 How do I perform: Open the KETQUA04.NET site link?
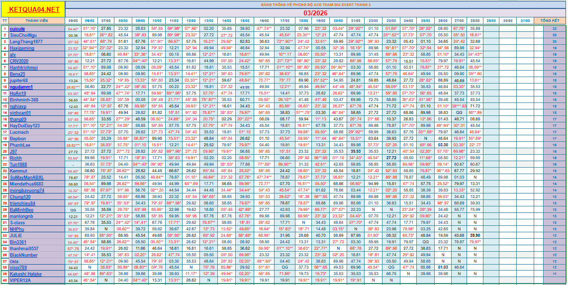point(34,10)
